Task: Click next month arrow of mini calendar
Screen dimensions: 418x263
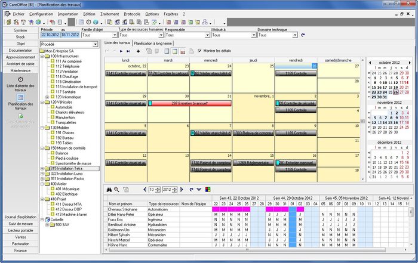Action: pyautogui.click(x=410, y=63)
